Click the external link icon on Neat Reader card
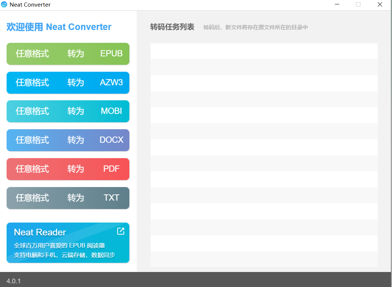 [x=121, y=231]
